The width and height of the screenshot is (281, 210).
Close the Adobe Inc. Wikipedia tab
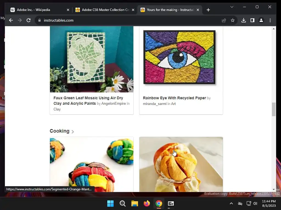[x=68, y=10]
